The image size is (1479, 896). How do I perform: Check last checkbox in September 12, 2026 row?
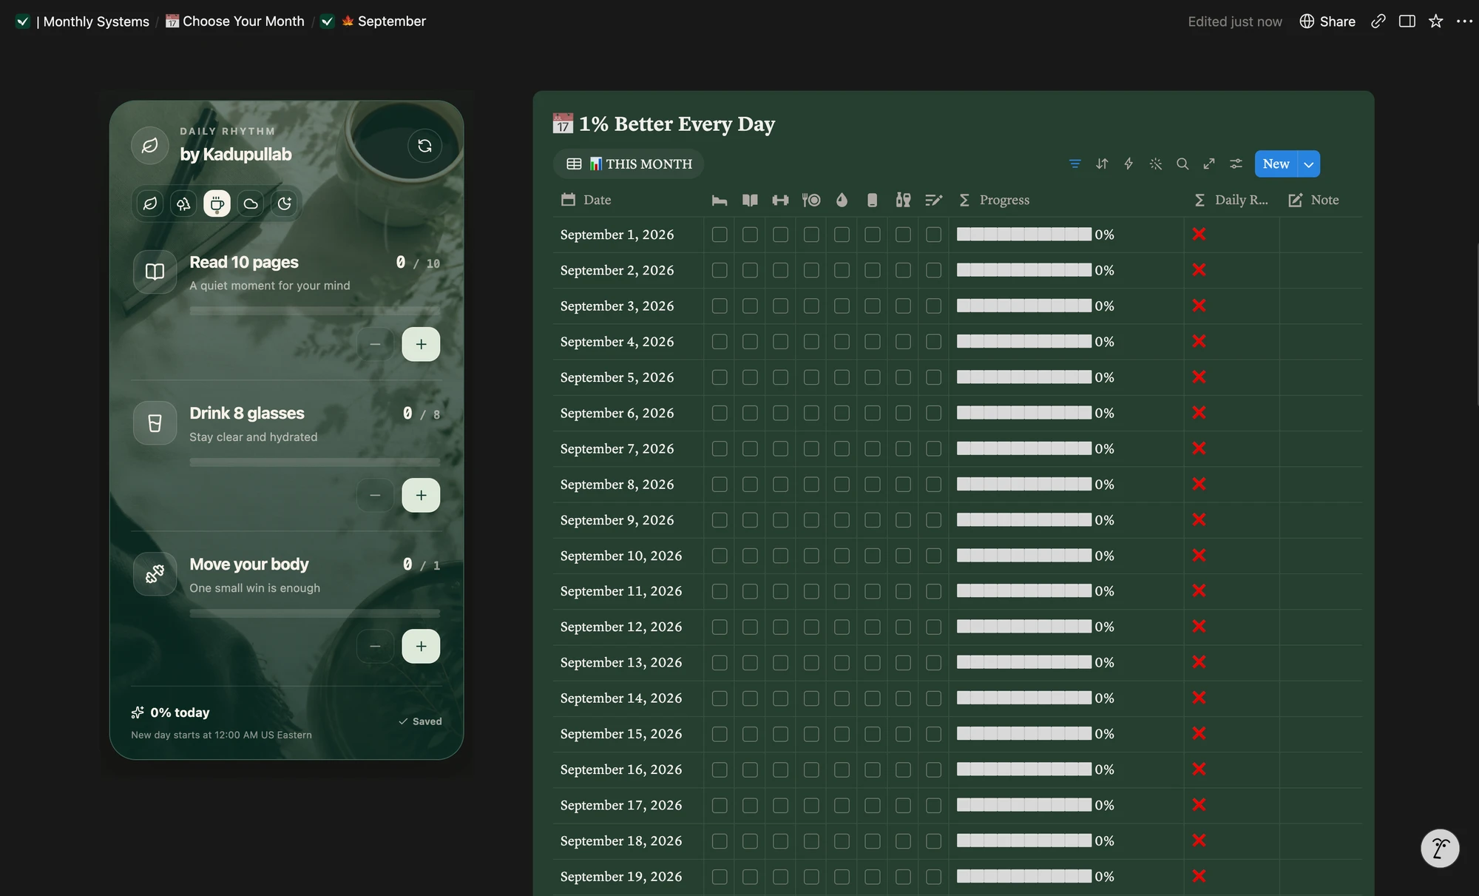click(934, 627)
